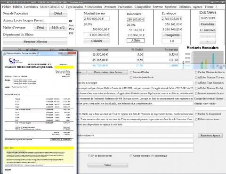
Task: Click the Enveloppe field 2 780 805,00 €
Action: (x=172, y=19)
